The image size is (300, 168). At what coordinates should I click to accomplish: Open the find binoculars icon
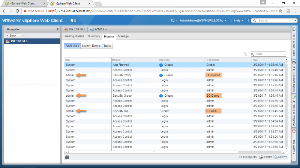[67, 157]
